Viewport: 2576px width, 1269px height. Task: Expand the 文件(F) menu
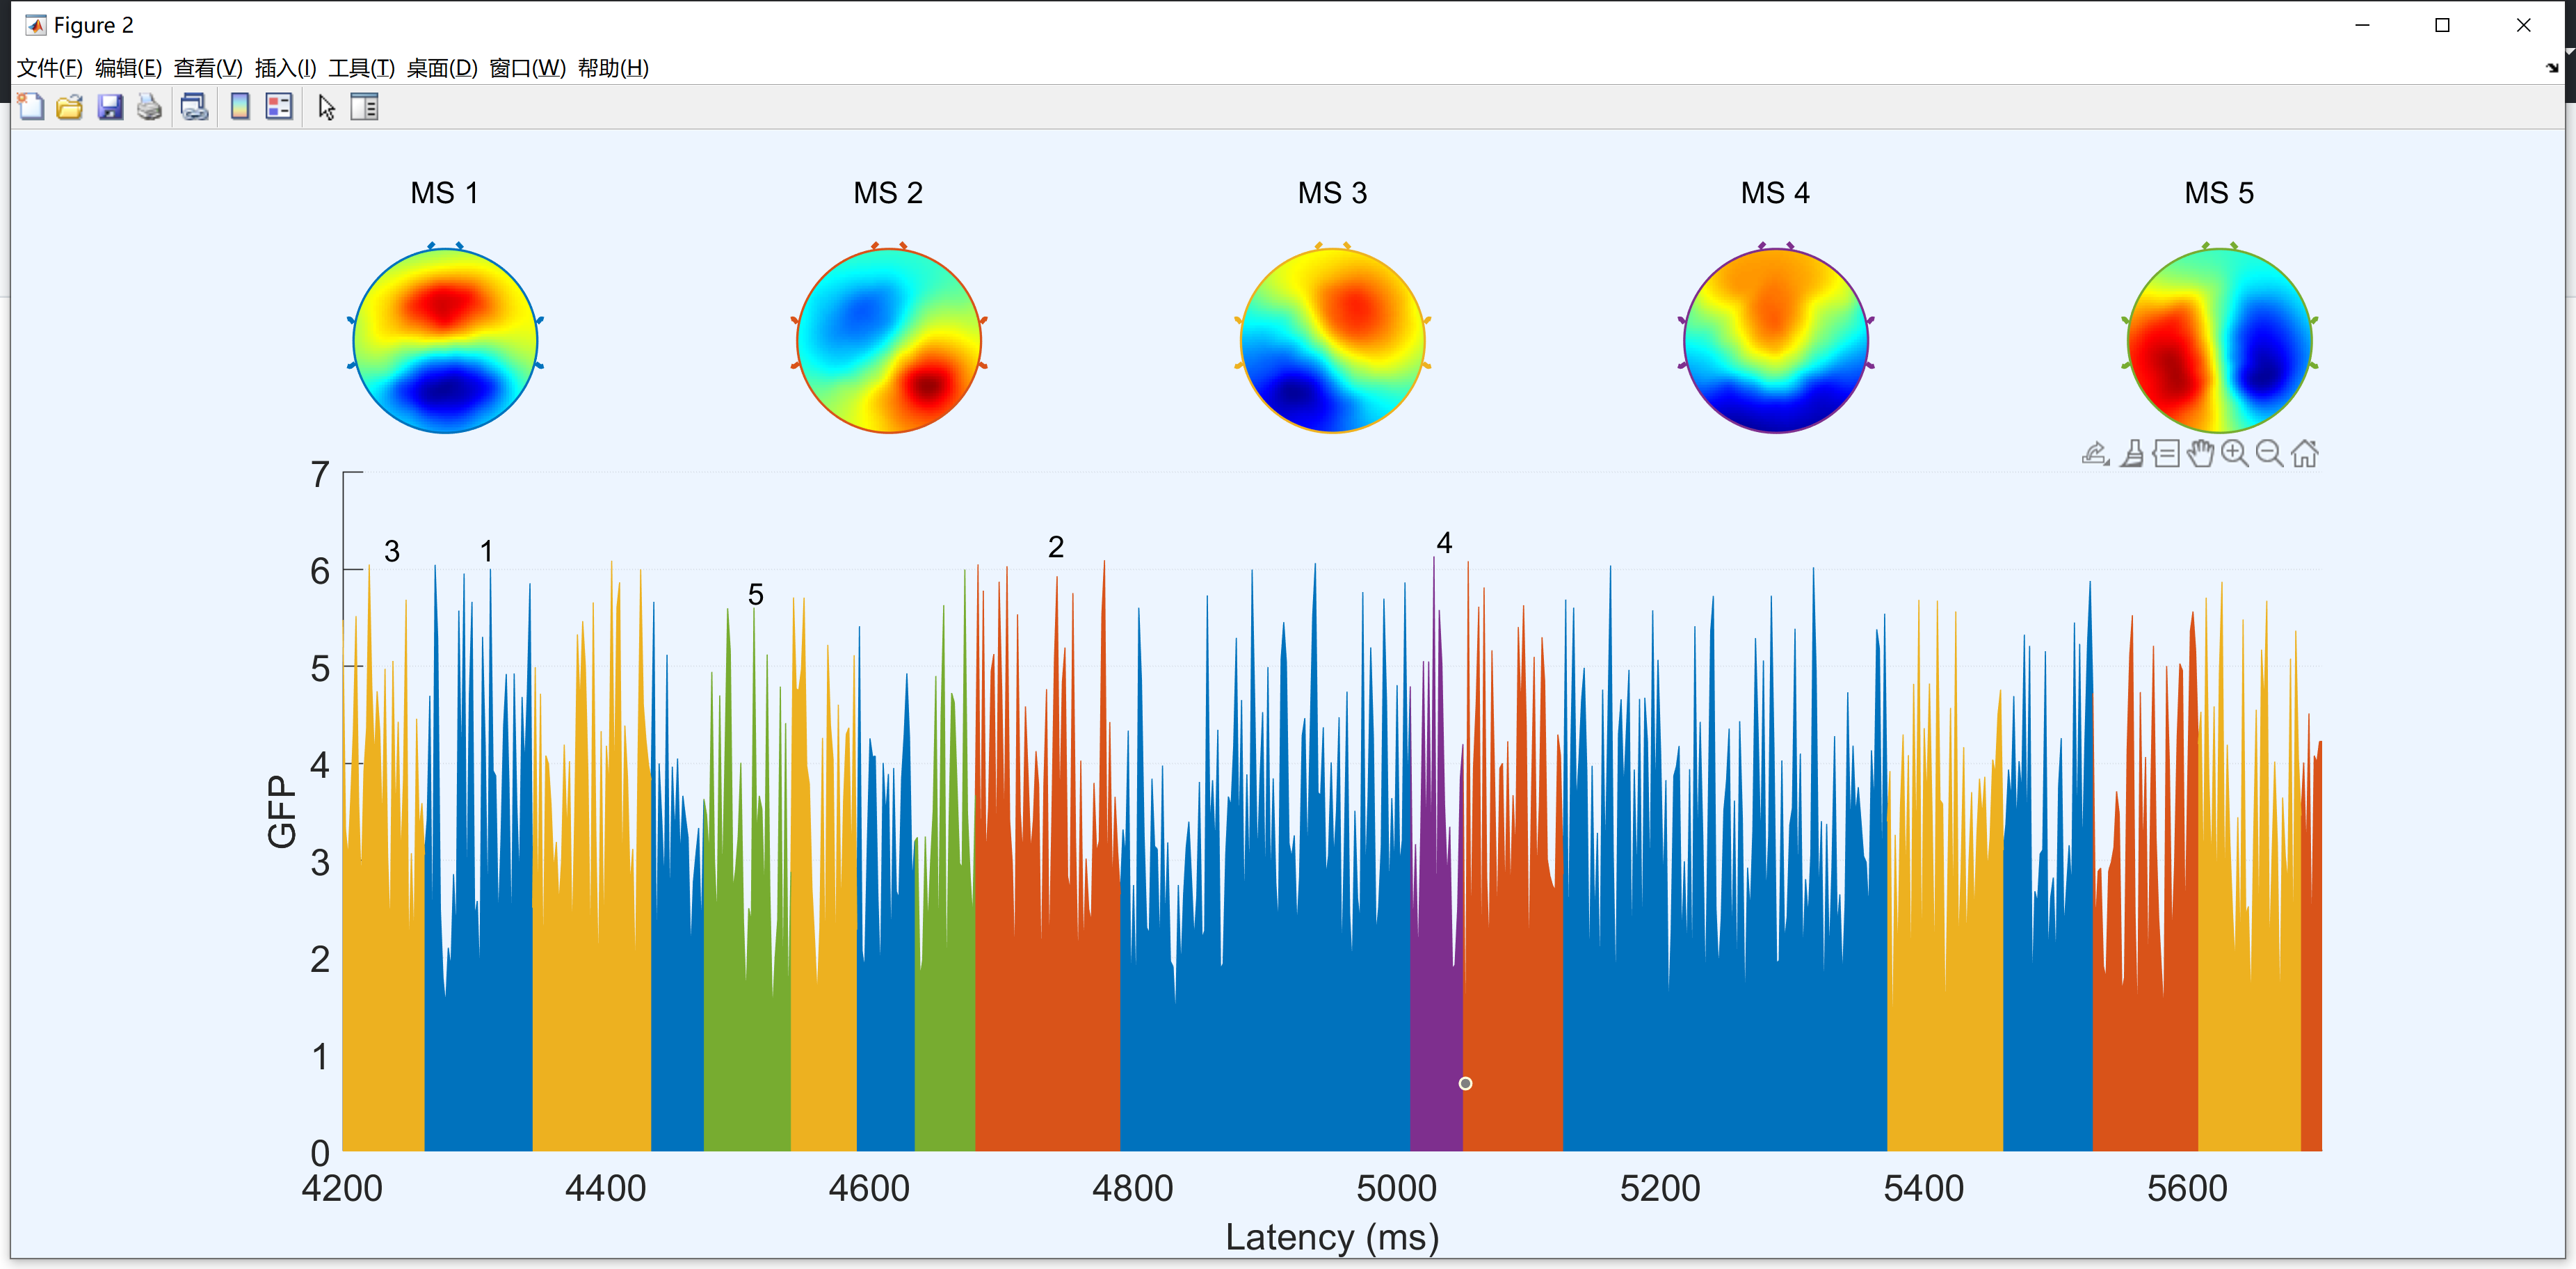pos(49,68)
